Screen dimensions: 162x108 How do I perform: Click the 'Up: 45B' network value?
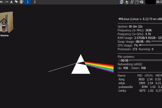tap(123, 68)
